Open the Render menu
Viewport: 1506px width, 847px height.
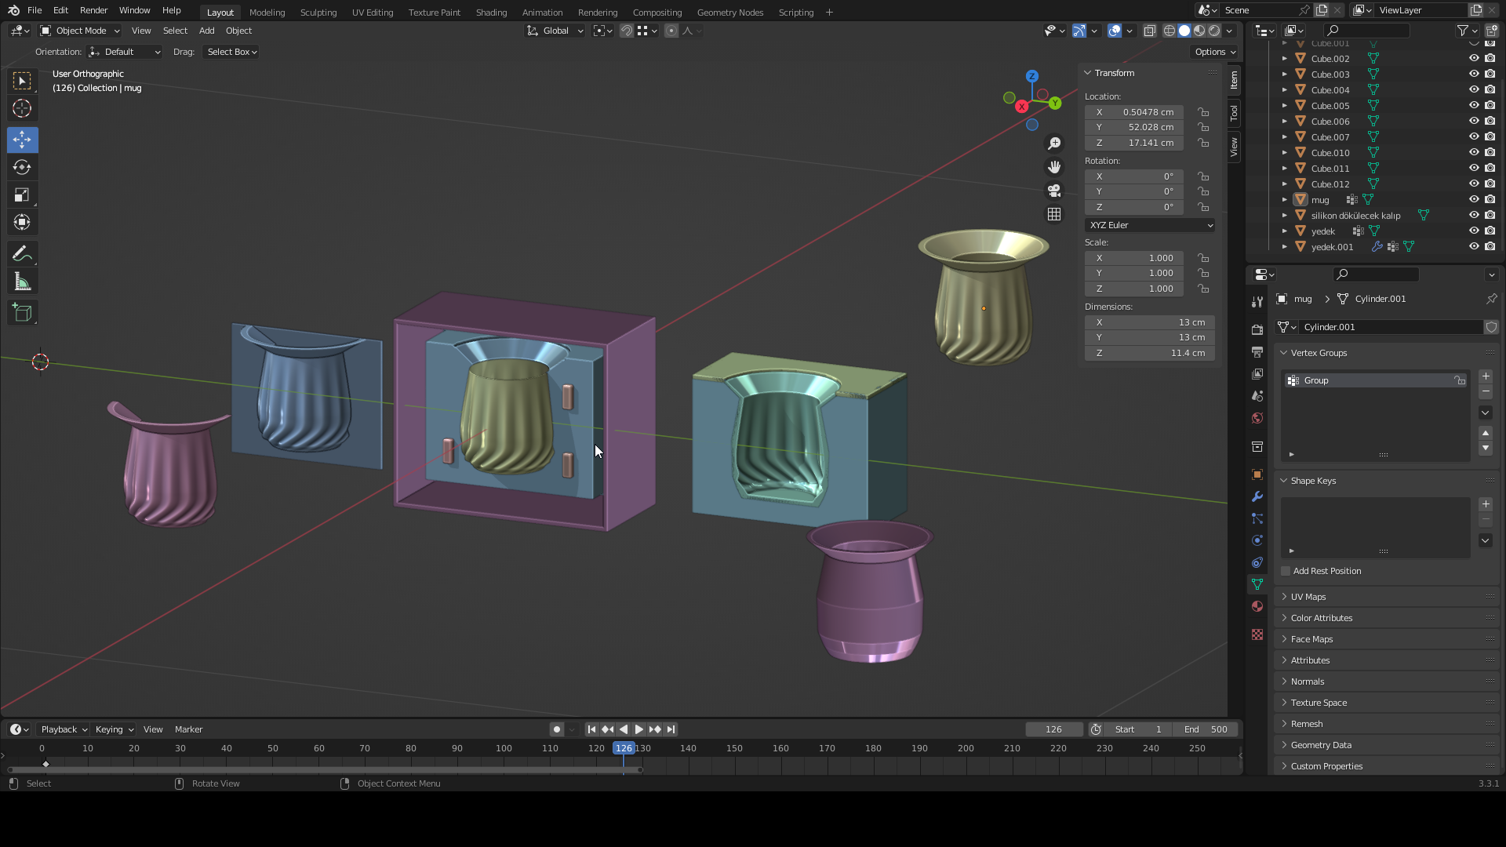tap(93, 10)
